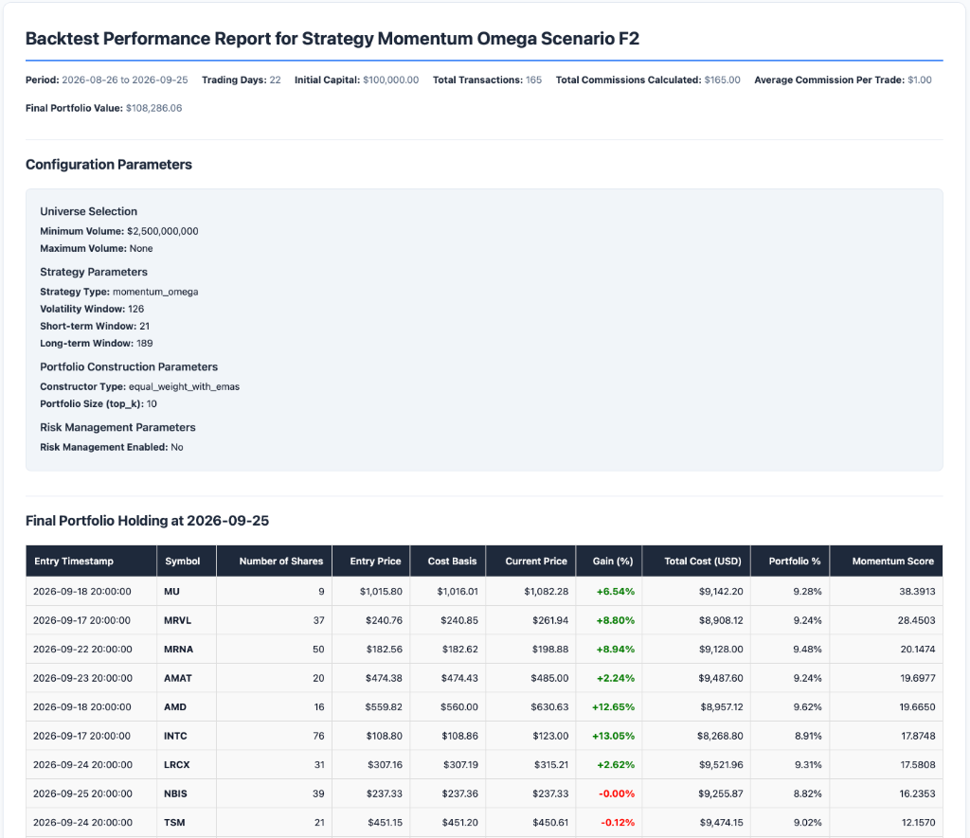The width and height of the screenshot is (970, 838).
Task: Click AMD gain +12.65% cell
Action: [609, 707]
